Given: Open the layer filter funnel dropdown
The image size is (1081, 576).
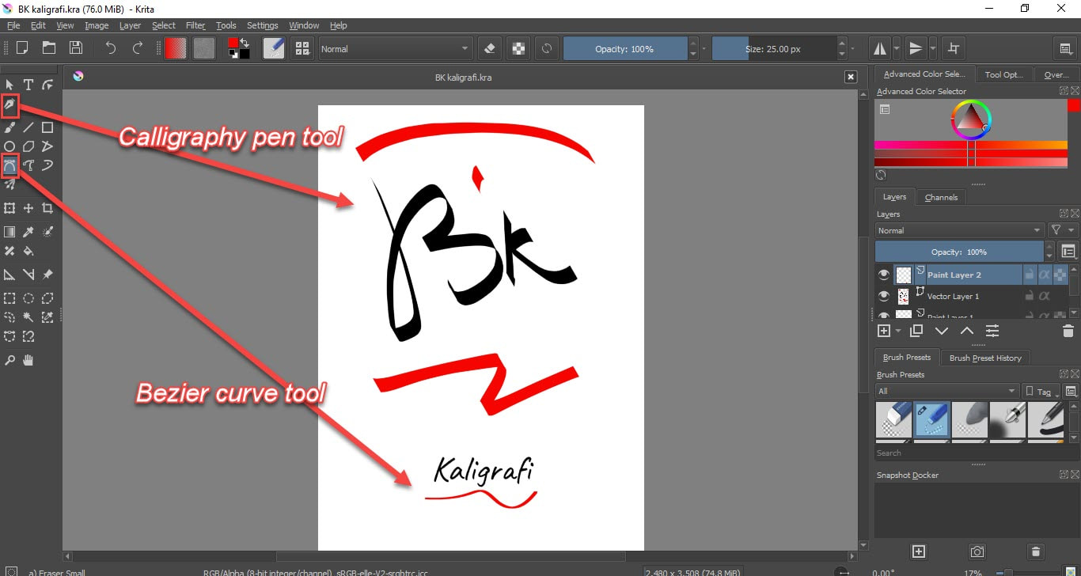Looking at the screenshot, I should point(1063,230).
